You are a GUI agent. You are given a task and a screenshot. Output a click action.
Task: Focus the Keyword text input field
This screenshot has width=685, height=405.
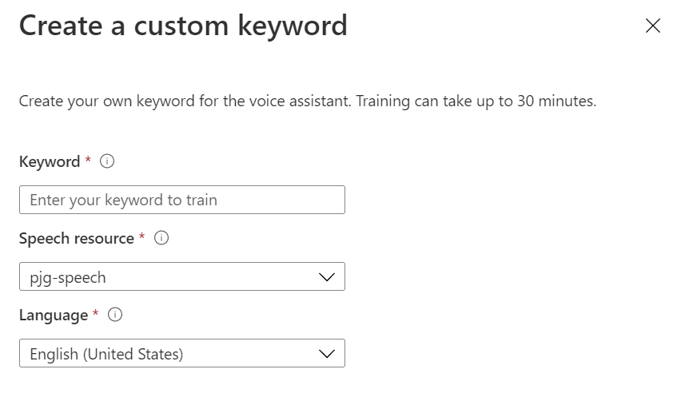click(x=182, y=200)
